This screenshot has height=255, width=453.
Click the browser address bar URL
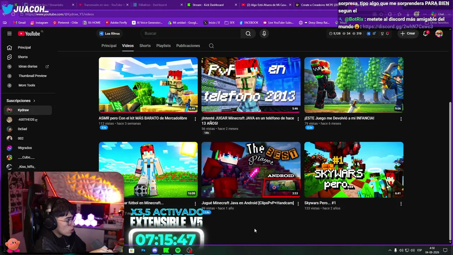click(x=59, y=14)
